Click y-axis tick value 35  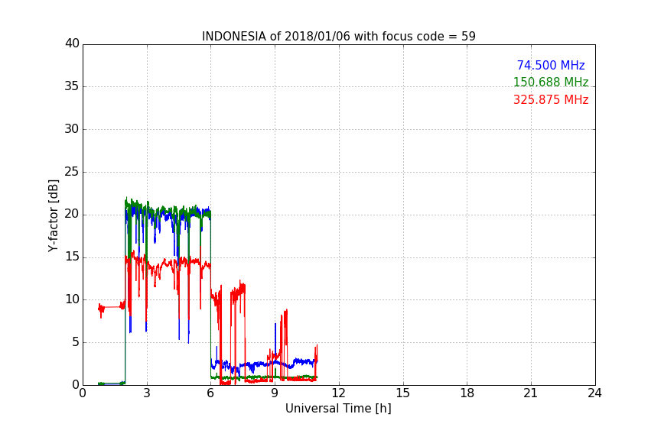pyautogui.click(x=72, y=86)
